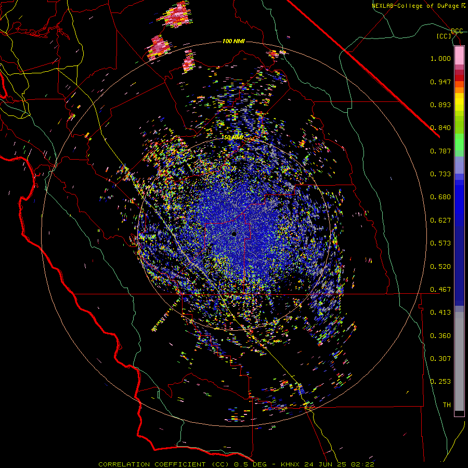This screenshot has width=468, height=468.
Task: Pick the light pink top color bar segment
Action: 459,56
